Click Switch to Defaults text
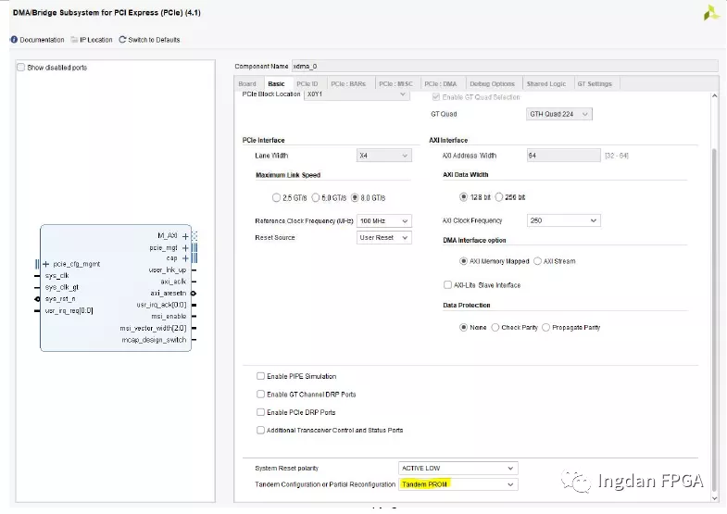The height and width of the screenshot is (514, 727). 154,40
